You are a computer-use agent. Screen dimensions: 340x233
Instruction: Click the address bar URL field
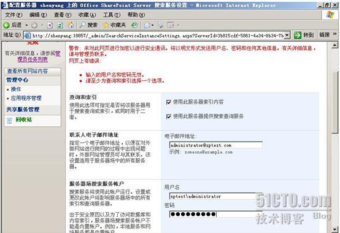coord(158,35)
